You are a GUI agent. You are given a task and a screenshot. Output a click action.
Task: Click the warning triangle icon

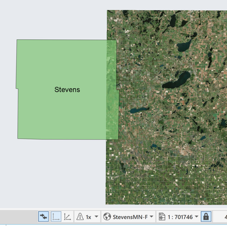pos(80,216)
